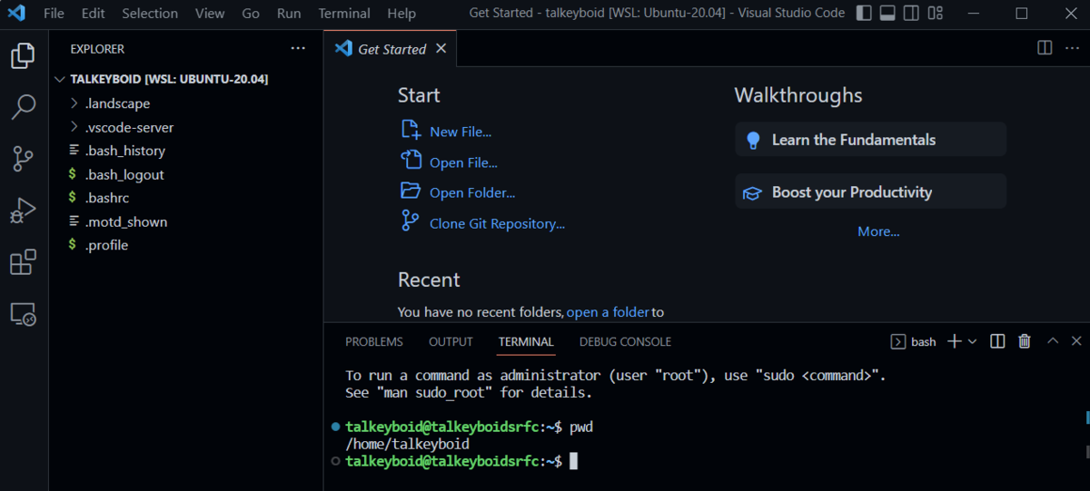Open the Run menu
Screen dimensions: 1090x491
[x=289, y=14]
